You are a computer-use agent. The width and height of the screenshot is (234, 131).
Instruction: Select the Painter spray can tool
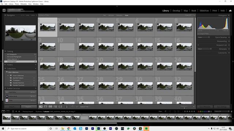point(67,107)
